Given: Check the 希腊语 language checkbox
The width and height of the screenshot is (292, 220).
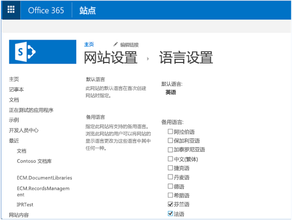Looking at the screenshot, I should point(170,195).
